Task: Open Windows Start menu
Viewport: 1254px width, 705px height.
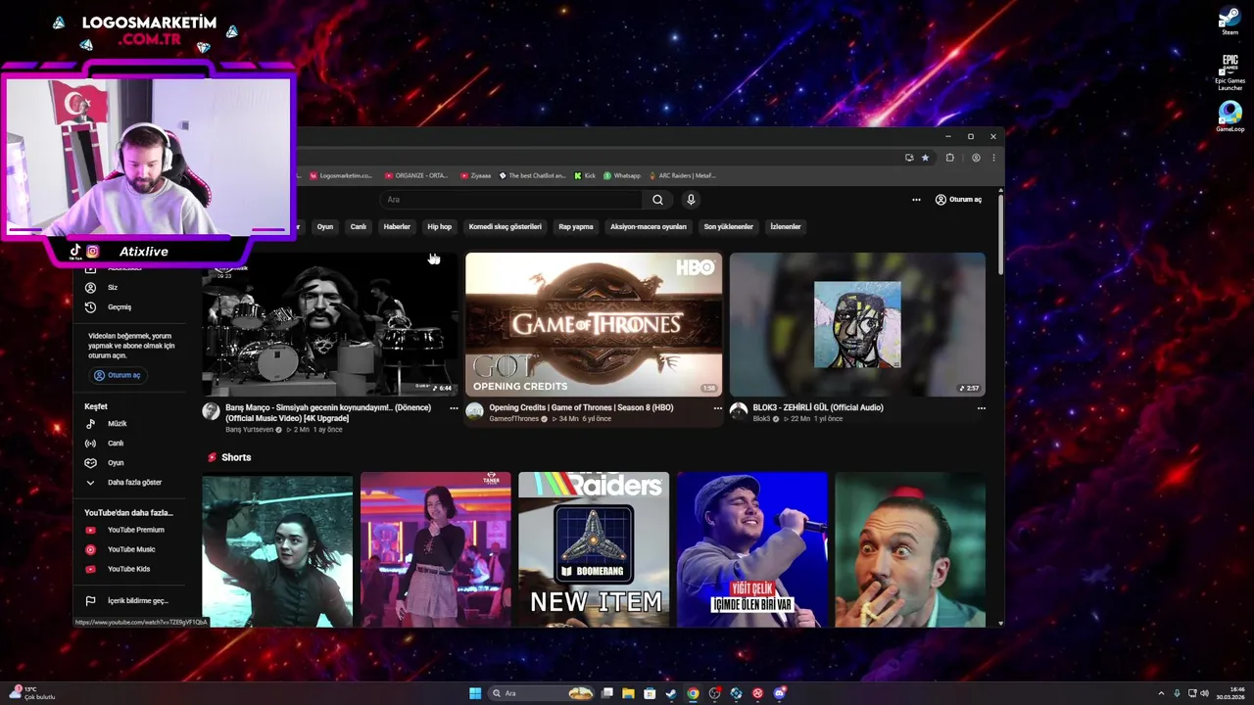Action: coord(475,693)
